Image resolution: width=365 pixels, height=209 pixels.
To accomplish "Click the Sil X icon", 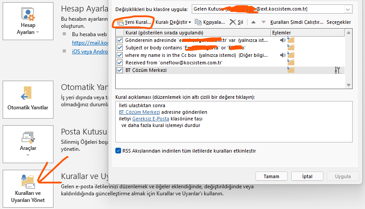I will [x=232, y=22].
